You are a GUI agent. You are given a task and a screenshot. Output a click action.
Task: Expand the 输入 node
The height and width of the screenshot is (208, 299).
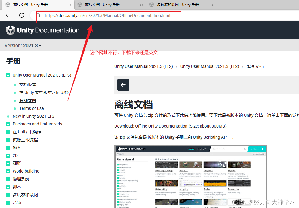tap(8, 148)
